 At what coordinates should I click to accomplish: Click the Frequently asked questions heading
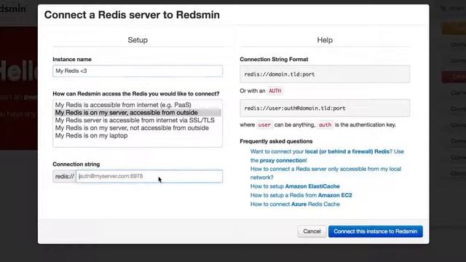click(x=276, y=141)
